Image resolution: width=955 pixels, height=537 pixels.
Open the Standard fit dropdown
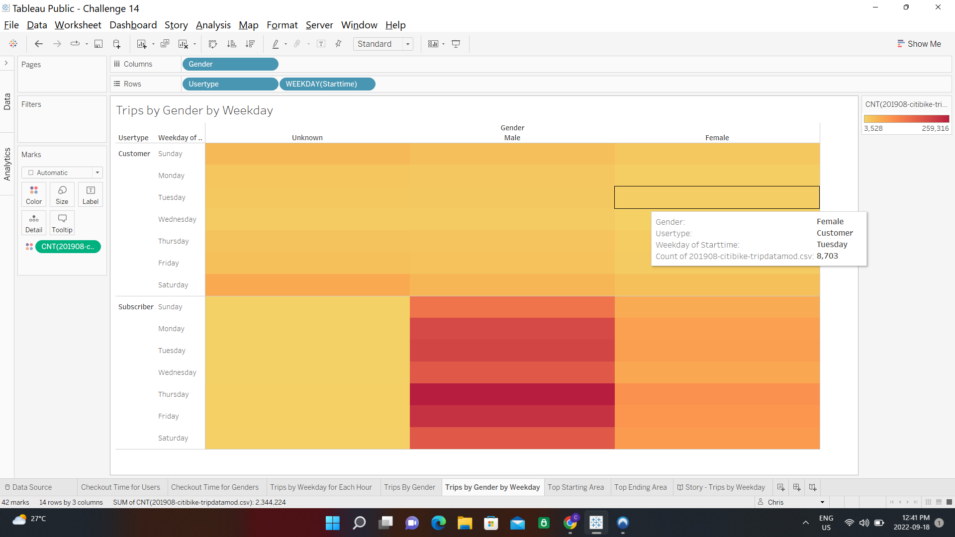pos(407,44)
